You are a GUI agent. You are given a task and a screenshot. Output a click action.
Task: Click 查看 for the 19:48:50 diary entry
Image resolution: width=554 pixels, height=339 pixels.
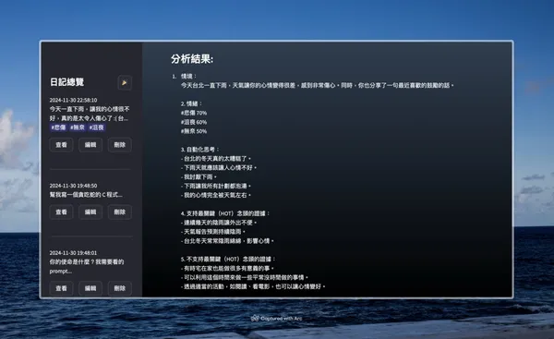(62, 212)
